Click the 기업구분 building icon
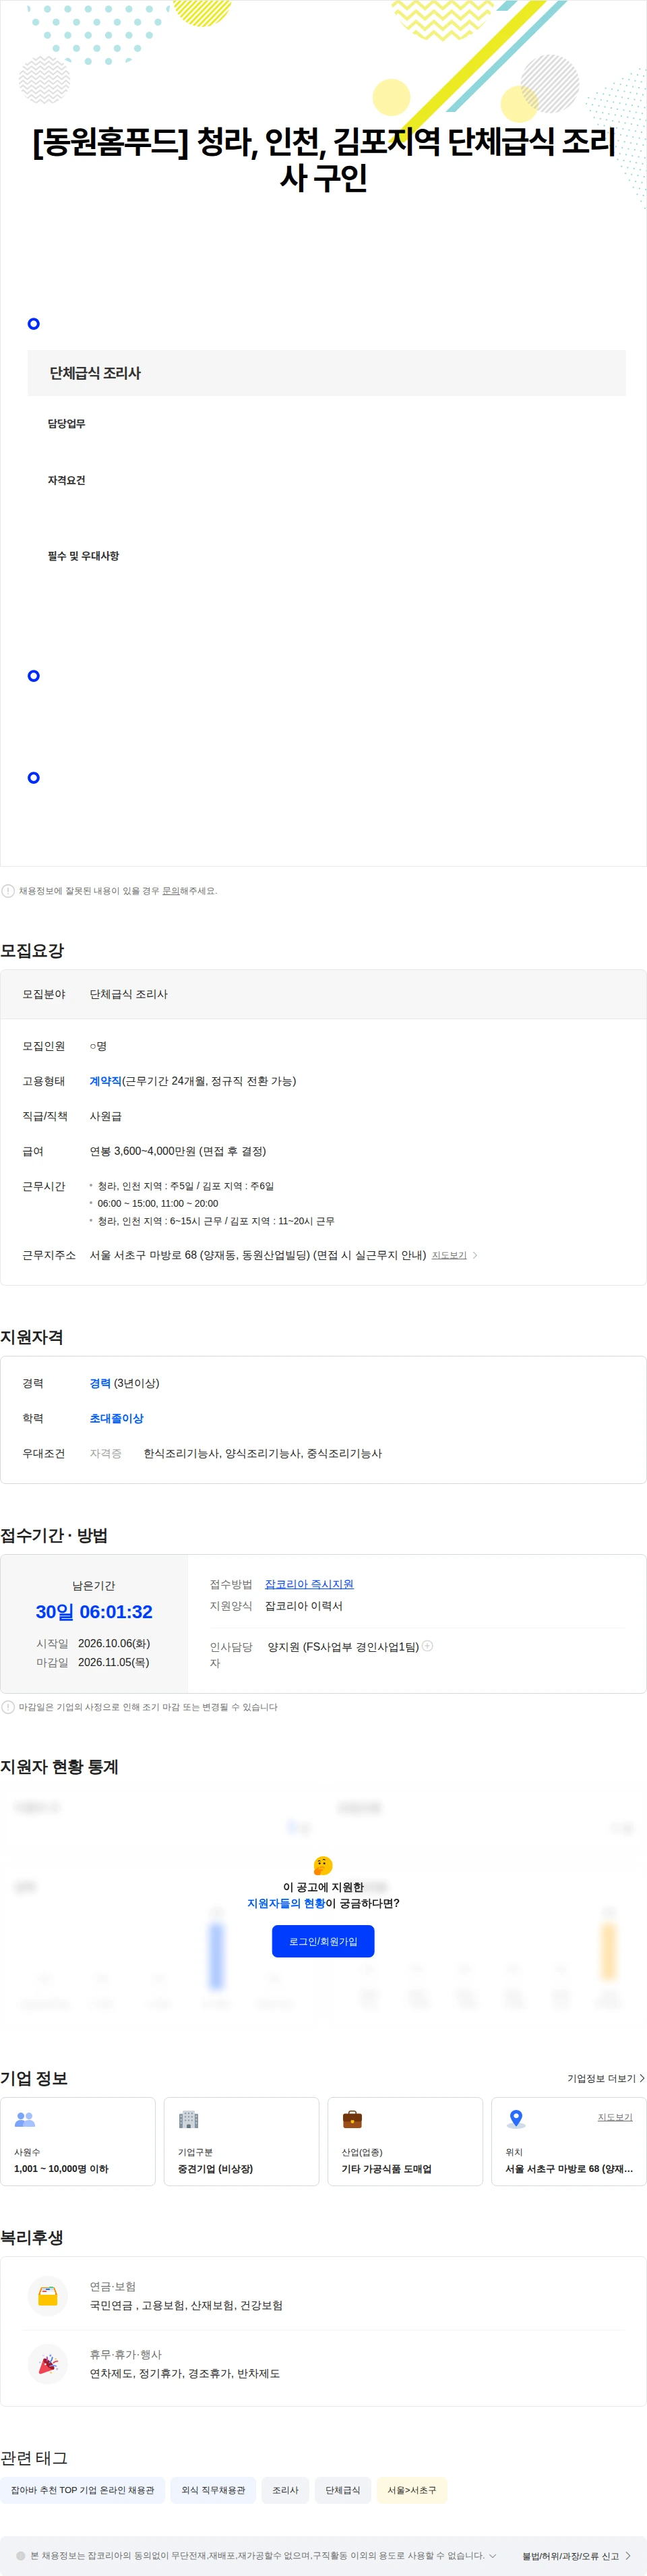The image size is (647, 2576). [x=189, y=2118]
